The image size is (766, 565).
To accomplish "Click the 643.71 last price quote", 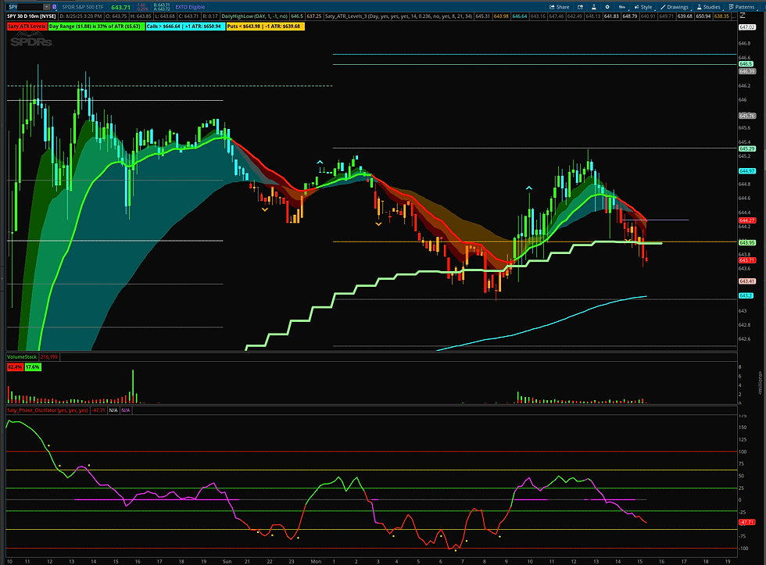I will coord(120,7).
